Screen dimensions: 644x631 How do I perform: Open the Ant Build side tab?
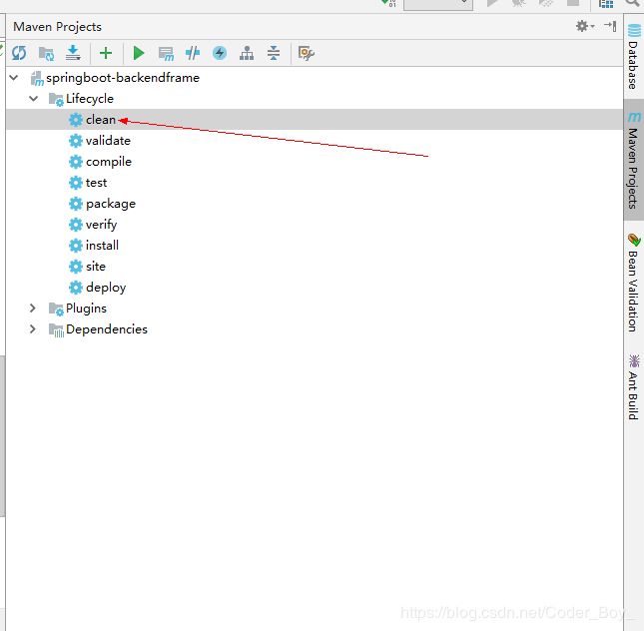click(x=634, y=387)
